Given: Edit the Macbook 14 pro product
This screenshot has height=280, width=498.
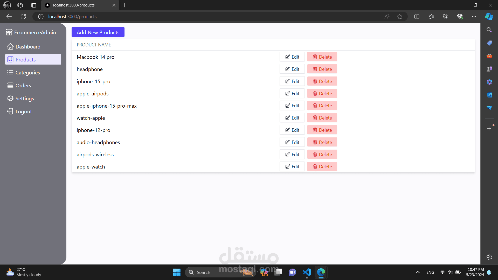Looking at the screenshot, I should (292, 57).
